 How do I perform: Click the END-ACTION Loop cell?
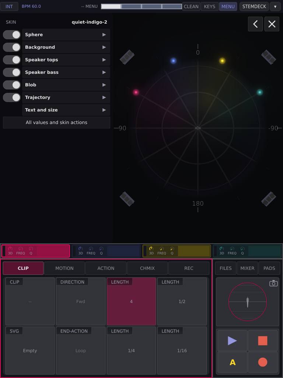(x=81, y=351)
